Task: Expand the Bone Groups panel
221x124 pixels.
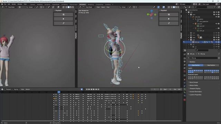Action: 193,82
